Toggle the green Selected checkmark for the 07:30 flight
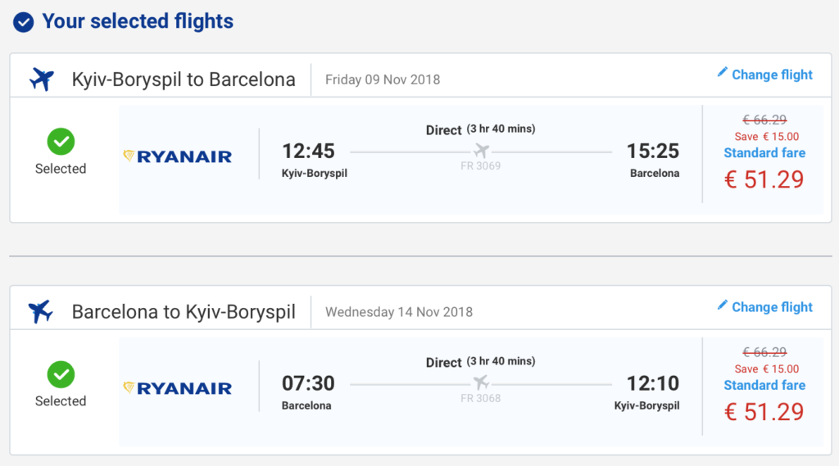Viewport: 839px width, 466px height. (61, 375)
